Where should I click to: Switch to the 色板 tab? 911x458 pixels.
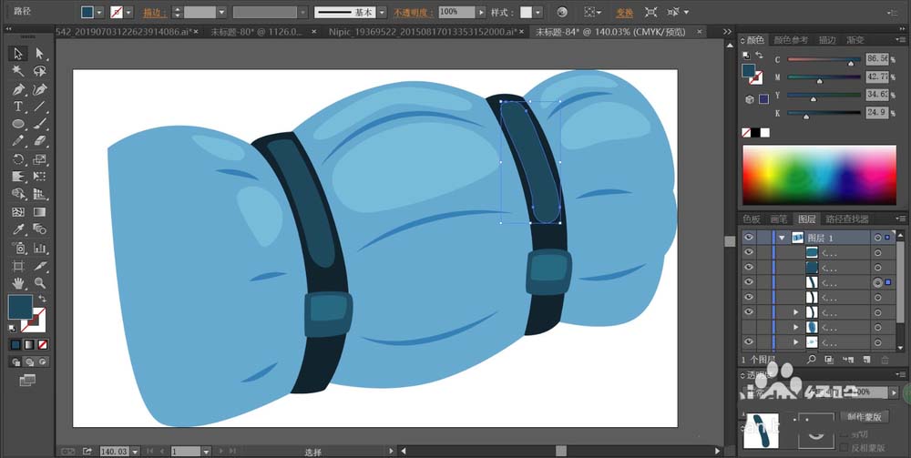click(x=752, y=219)
